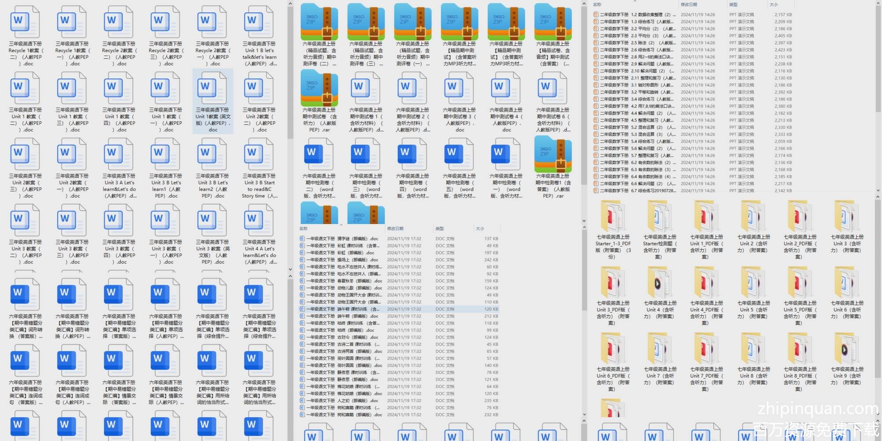Select 二年级数学下册 3.1 轴对称图形 PPT row

tap(636, 85)
